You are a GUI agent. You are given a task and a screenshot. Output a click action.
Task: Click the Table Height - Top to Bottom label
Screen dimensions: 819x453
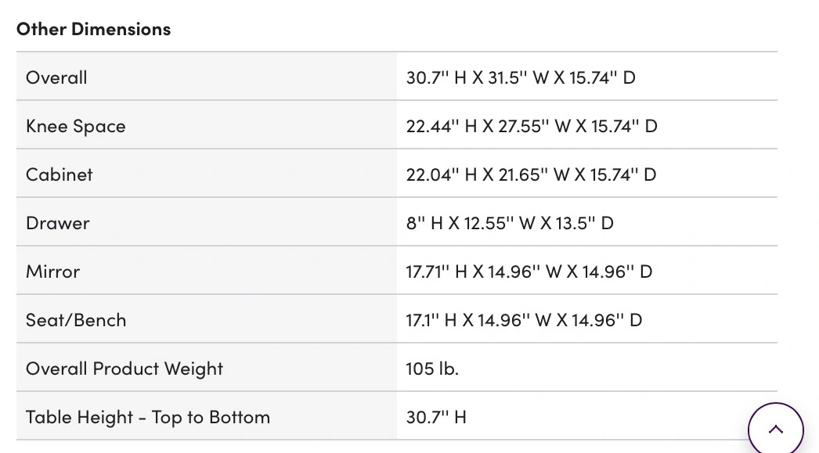[x=148, y=417]
